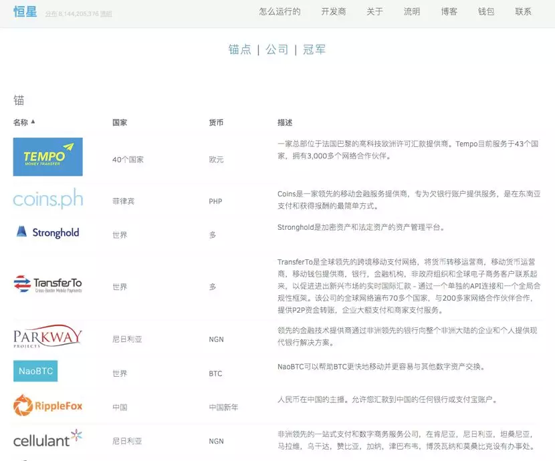Select 联系 in the top navigation

coord(523,11)
